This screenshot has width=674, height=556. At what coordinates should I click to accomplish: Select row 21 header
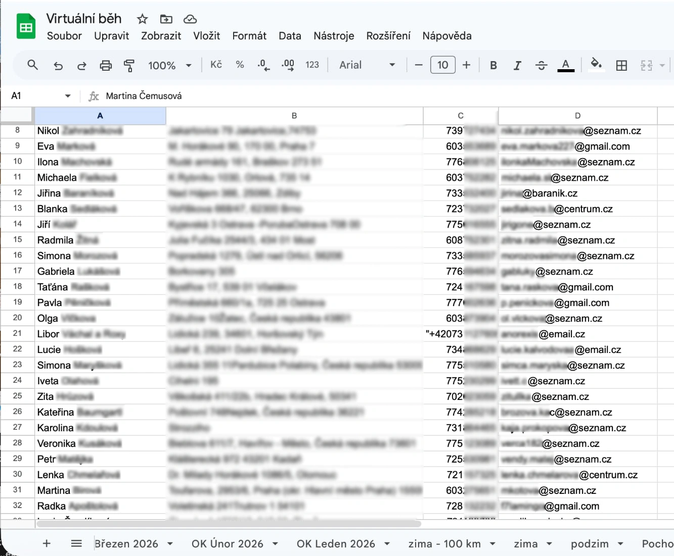[17, 333]
